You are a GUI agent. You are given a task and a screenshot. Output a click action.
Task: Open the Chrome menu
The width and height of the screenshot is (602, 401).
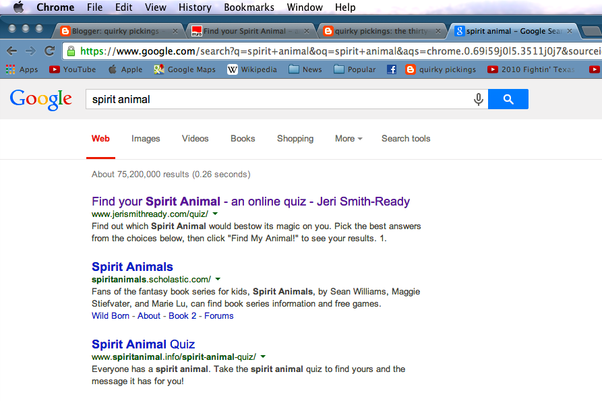(x=55, y=7)
